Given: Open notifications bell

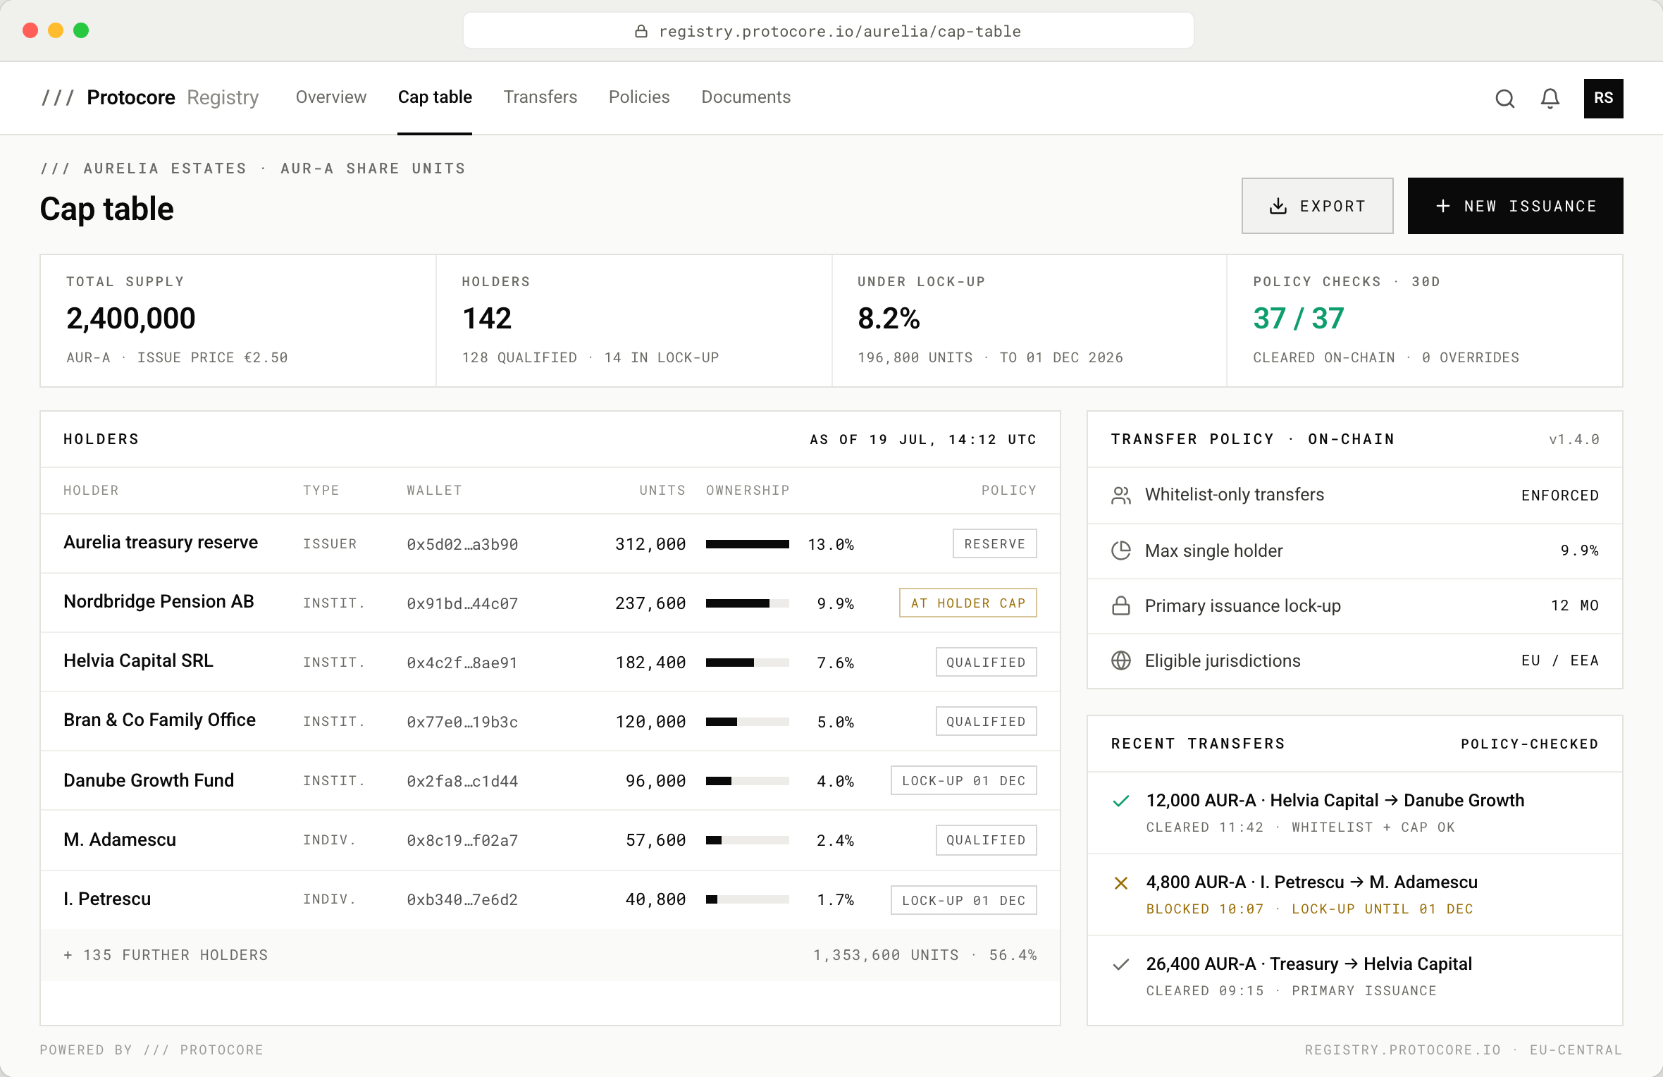Looking at the screenshot, I should tap(1550, 99).
